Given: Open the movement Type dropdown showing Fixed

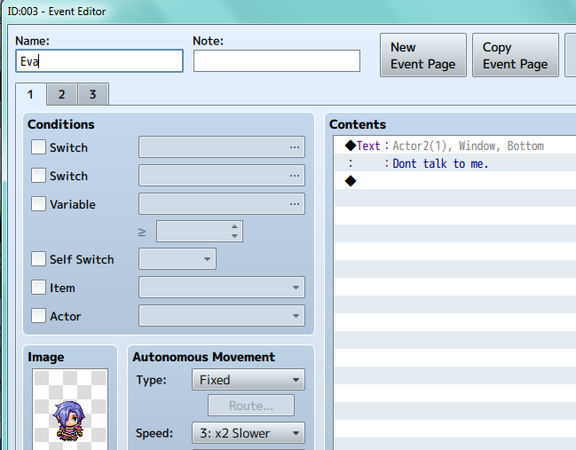Looking at the screenshot, I should pos(249,380).
